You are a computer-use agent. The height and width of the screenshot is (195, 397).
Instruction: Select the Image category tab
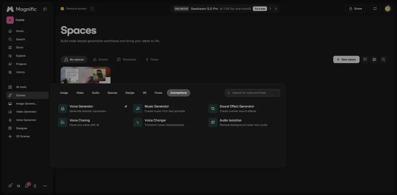coord(64,93)
